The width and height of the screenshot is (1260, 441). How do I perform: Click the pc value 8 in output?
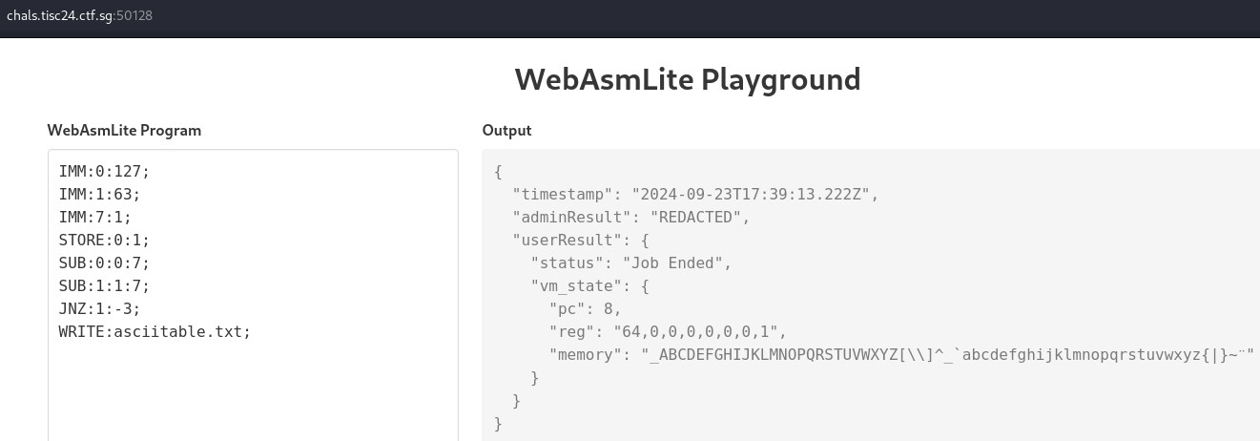point(612,309)
